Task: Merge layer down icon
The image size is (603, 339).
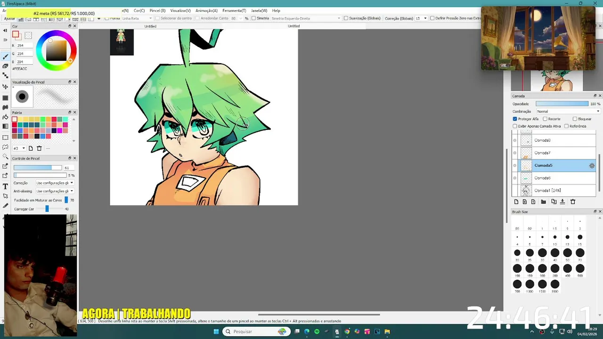Action: coord(562,202)
